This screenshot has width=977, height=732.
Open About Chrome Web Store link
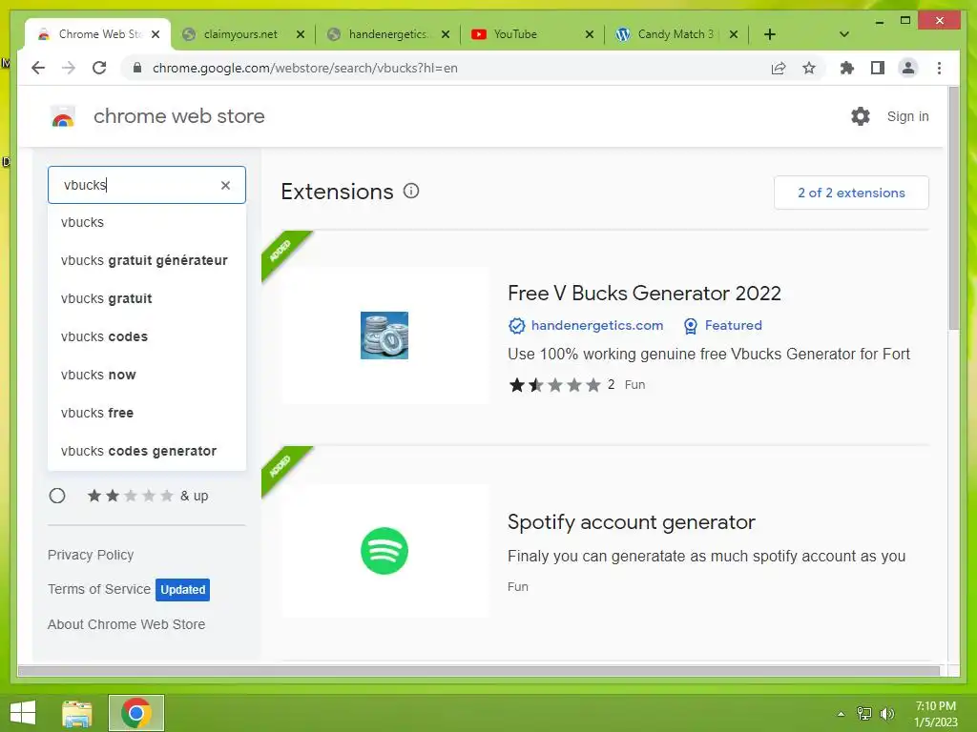127,624
